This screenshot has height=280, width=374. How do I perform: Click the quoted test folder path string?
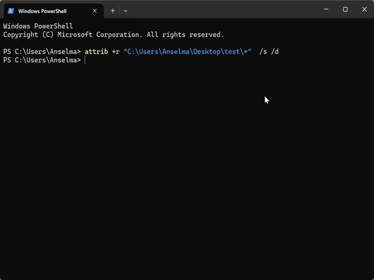click(187, 52)
